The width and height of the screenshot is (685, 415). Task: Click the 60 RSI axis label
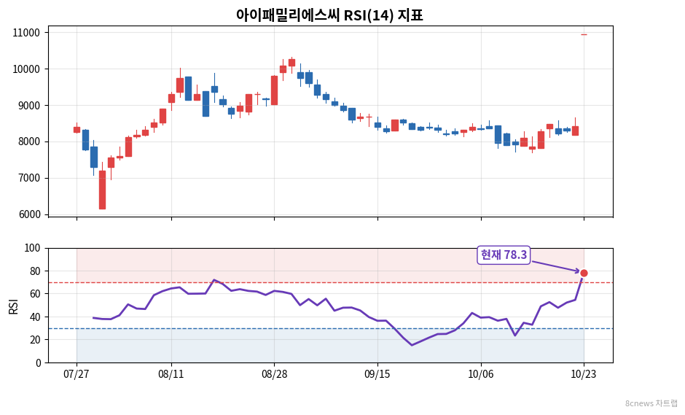[35, 294]
